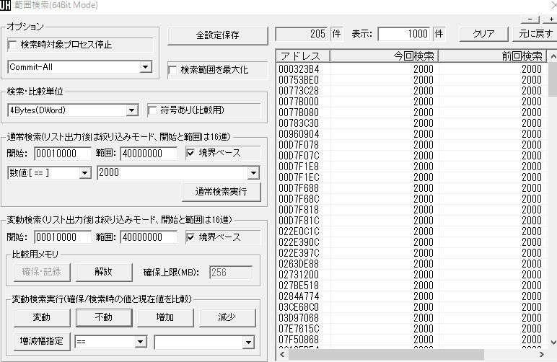The image size is (557, 362).
Task: Select address row 022E0C1C
Action: [412, 231]
